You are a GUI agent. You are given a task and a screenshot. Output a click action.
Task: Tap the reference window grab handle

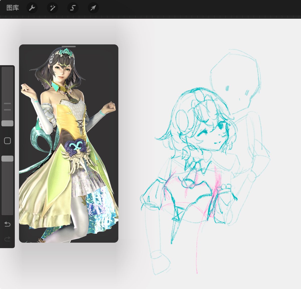coord(68,46)
